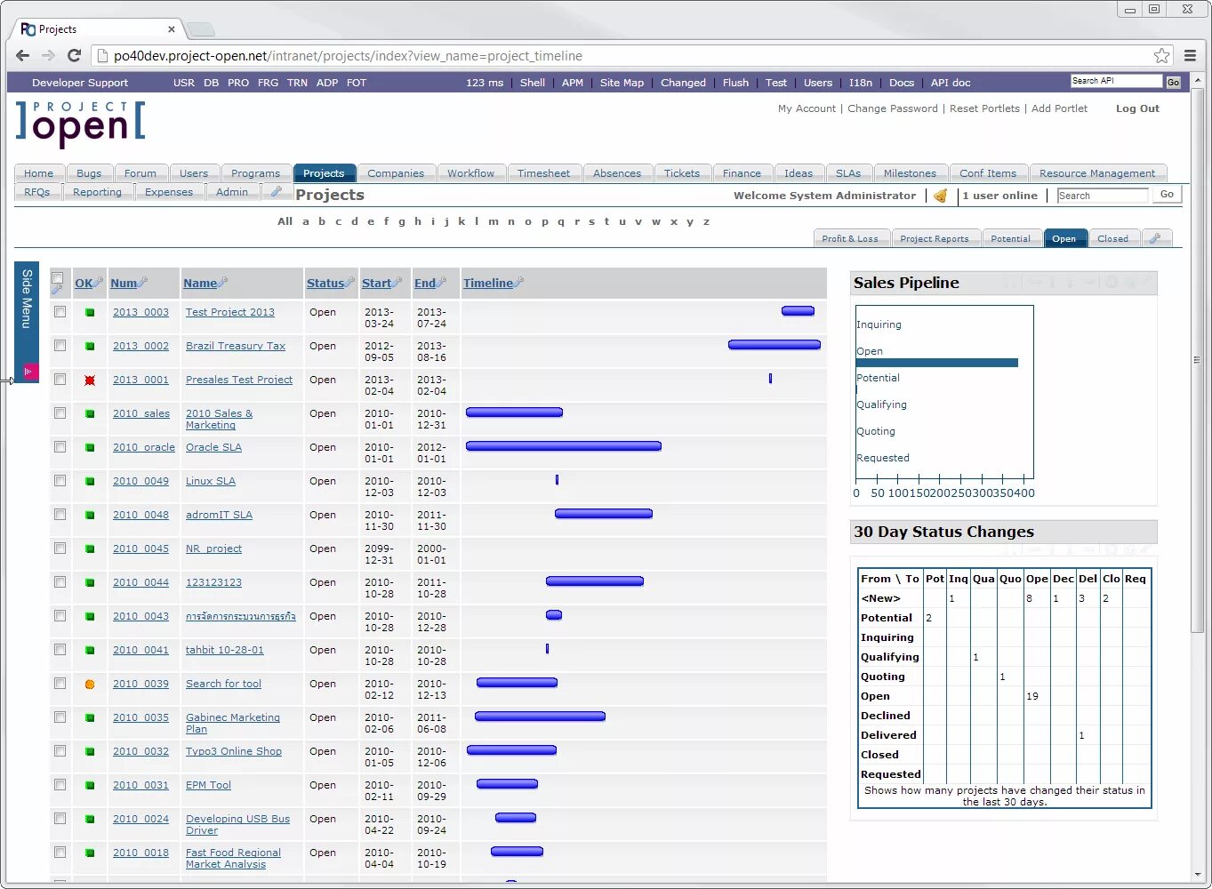The width and height of the screenshot is (1212, 889).
Task: Tick the checkbox for Presales Test Project
Action: pyautogui.click(x=60, y=380)
